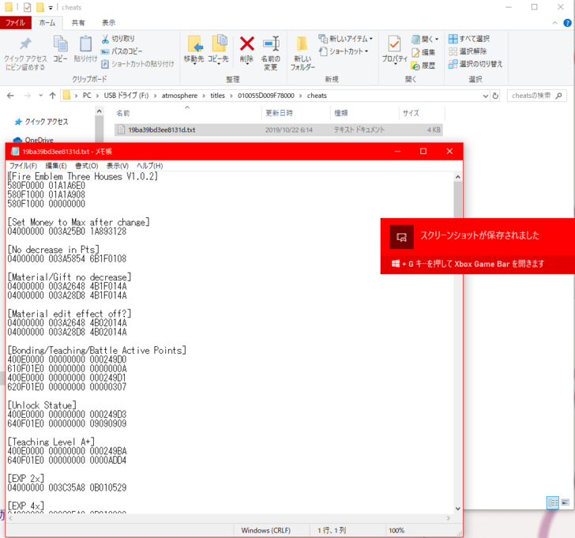Screen dimensions: 575x538
Task: Open the File (ファイル) ribbon tab
Action: (16, 23)
